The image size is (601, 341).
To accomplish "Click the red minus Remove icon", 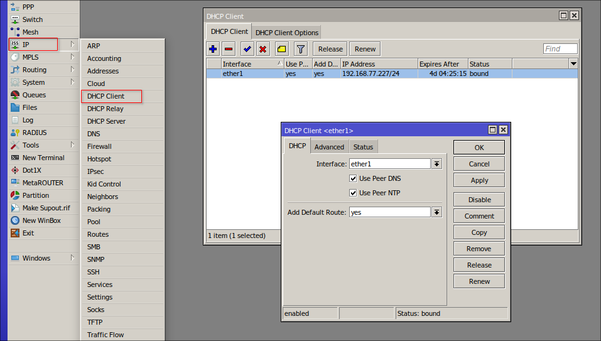I will 229,49.
